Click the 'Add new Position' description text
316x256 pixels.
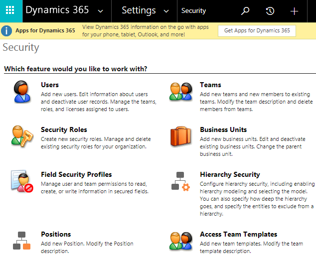tap(87, 248)
